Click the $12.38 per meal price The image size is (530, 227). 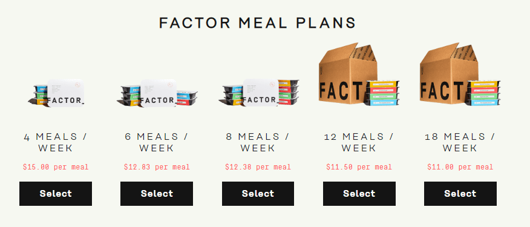click(258, 167)
